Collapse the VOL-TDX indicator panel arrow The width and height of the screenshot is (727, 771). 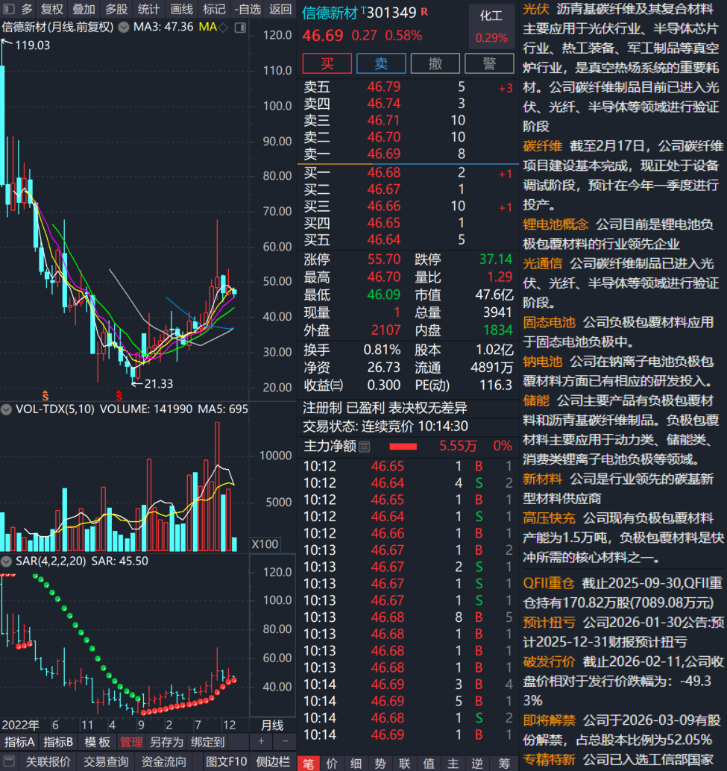pyautogui.click(x=7, y=409)
